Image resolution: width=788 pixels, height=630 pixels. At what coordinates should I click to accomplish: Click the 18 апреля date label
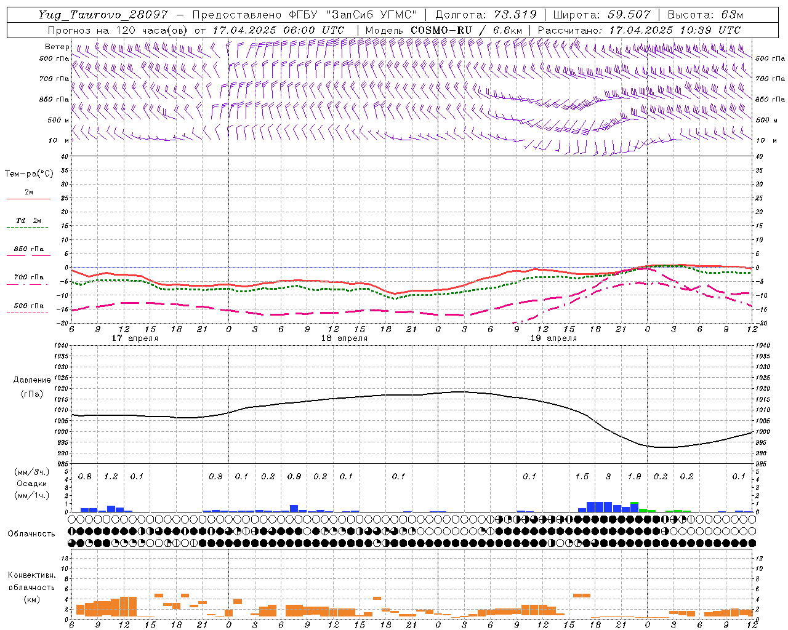[344, 338]
